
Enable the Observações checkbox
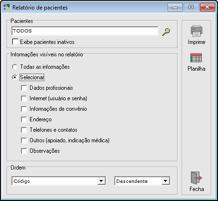click(x=24, y=151)
